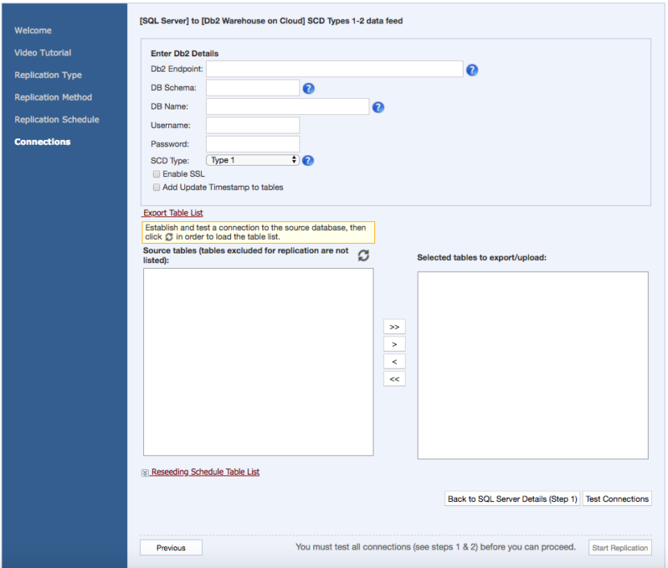Image resolution: width=668 pixels, height=568 pixels.
Task: Open the SCD Type dropdown
Action: coord(253,160)
